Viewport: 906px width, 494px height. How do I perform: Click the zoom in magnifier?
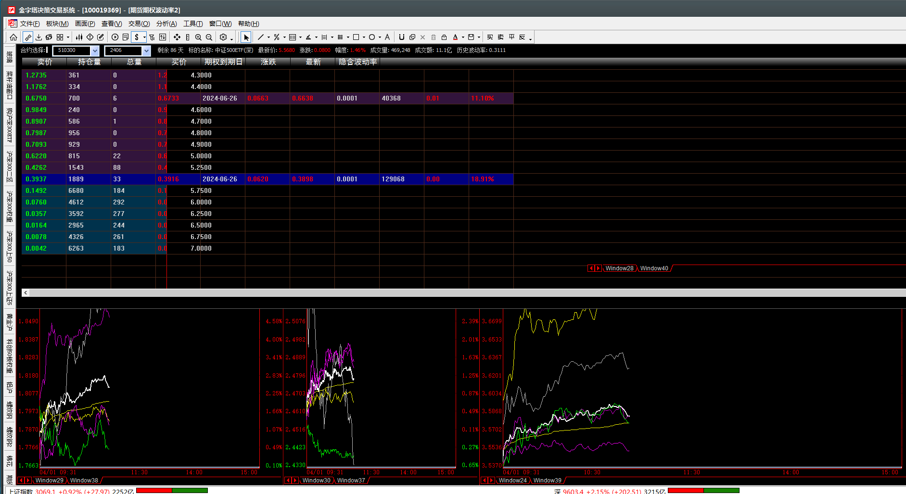198,37
